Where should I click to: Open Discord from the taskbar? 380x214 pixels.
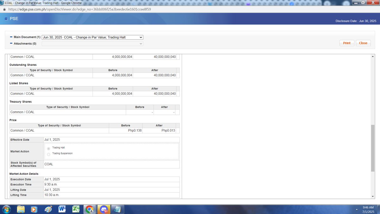(104, 209)
